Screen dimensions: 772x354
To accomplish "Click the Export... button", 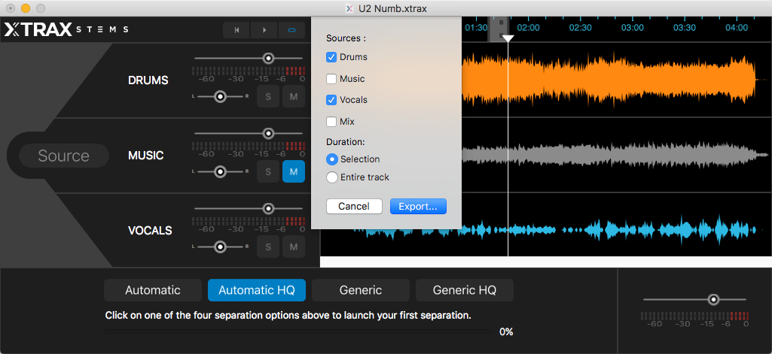I will point(418,206).
